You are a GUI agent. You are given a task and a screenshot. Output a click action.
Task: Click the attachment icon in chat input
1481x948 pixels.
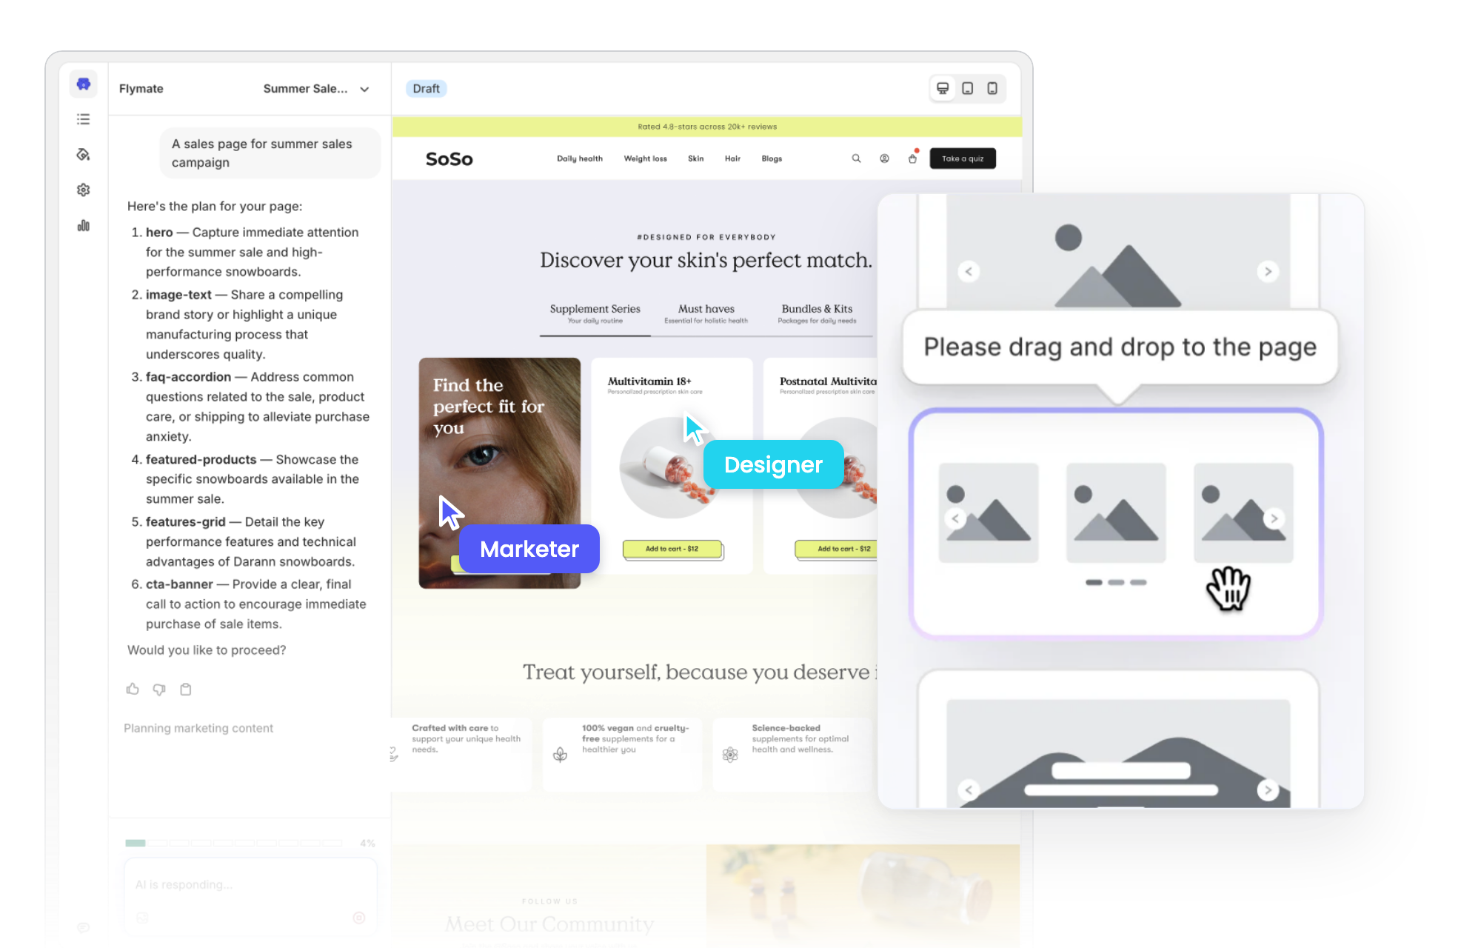click(x=142, y=918)
